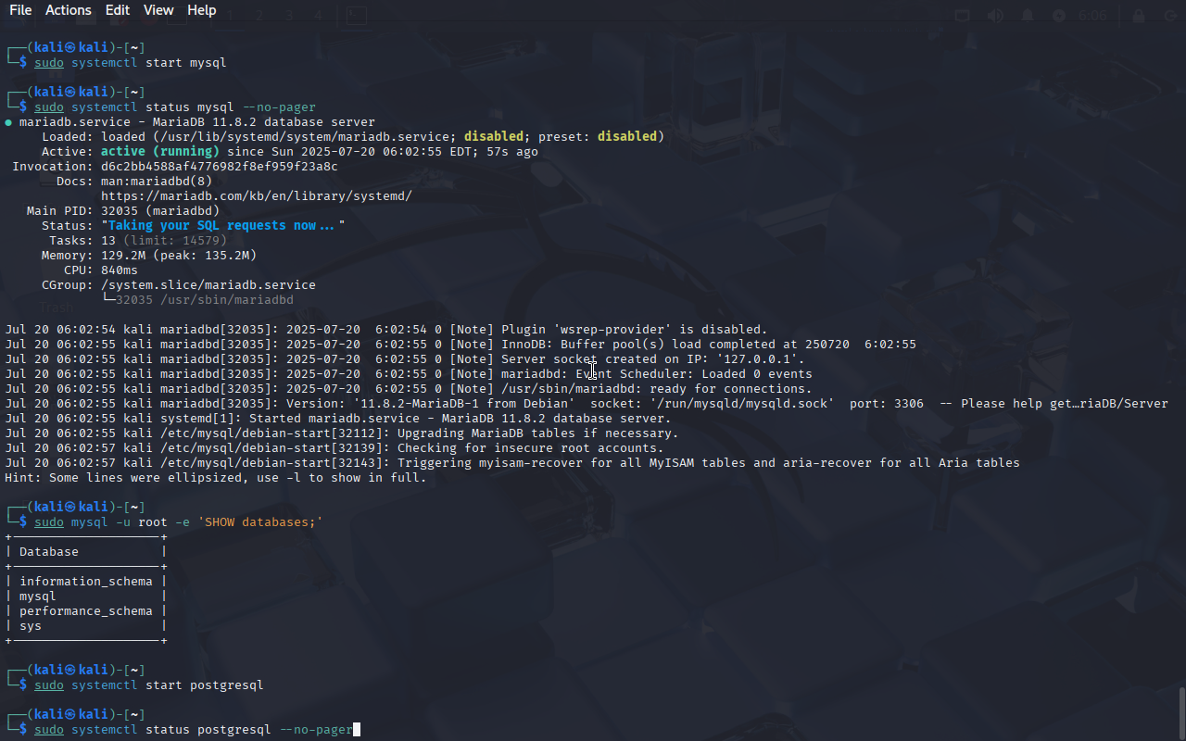Click the 'sudo systemctl start postgresql' command
Viewport: 1186px width, 741px height.
tap(149, 685)
